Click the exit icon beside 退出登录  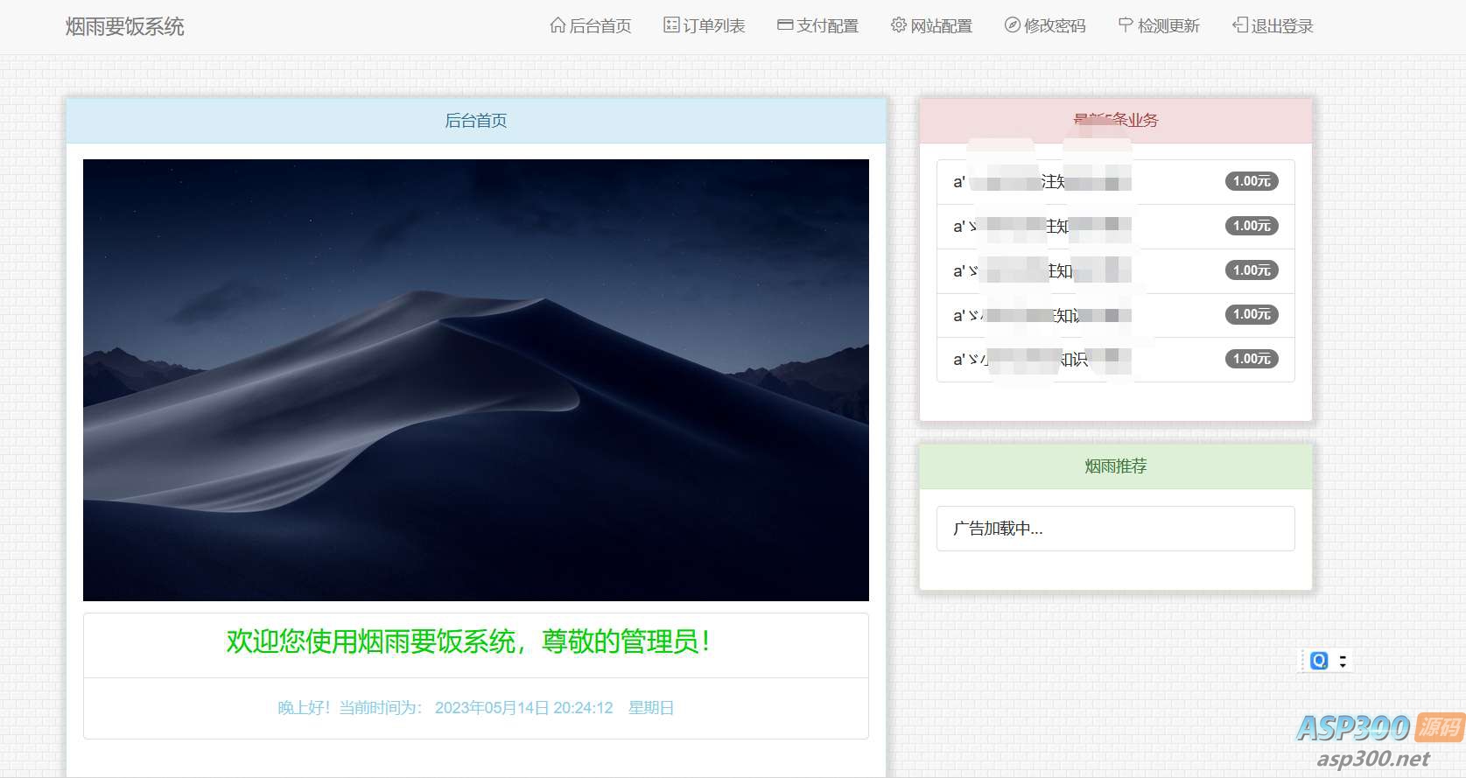tap(1239, 25)
